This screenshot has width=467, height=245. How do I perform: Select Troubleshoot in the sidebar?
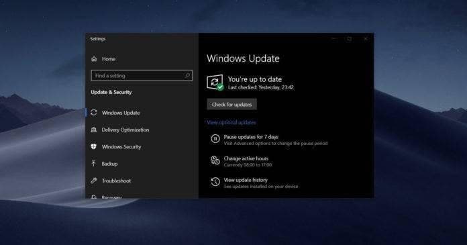tap(117, 181)
